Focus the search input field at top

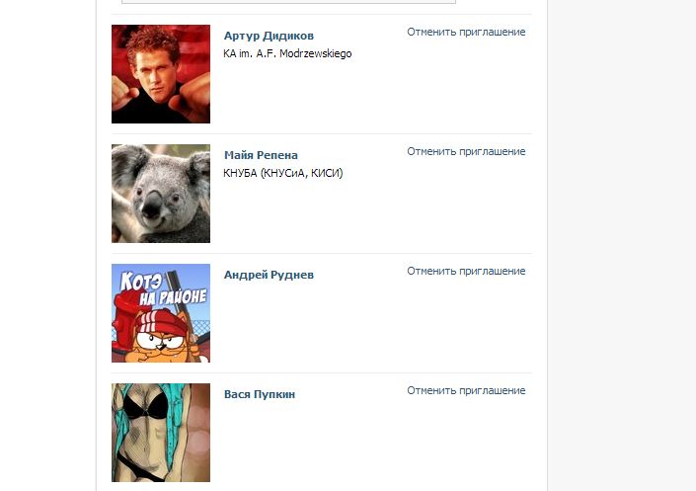[x=288, y=2]
